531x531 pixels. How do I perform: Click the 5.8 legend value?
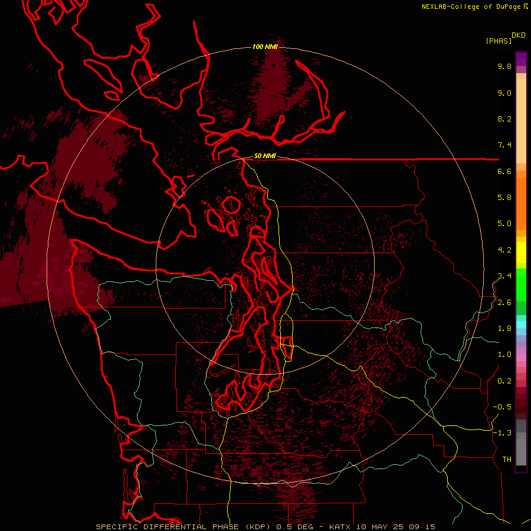pyautogui.click(x=504, y=198)
